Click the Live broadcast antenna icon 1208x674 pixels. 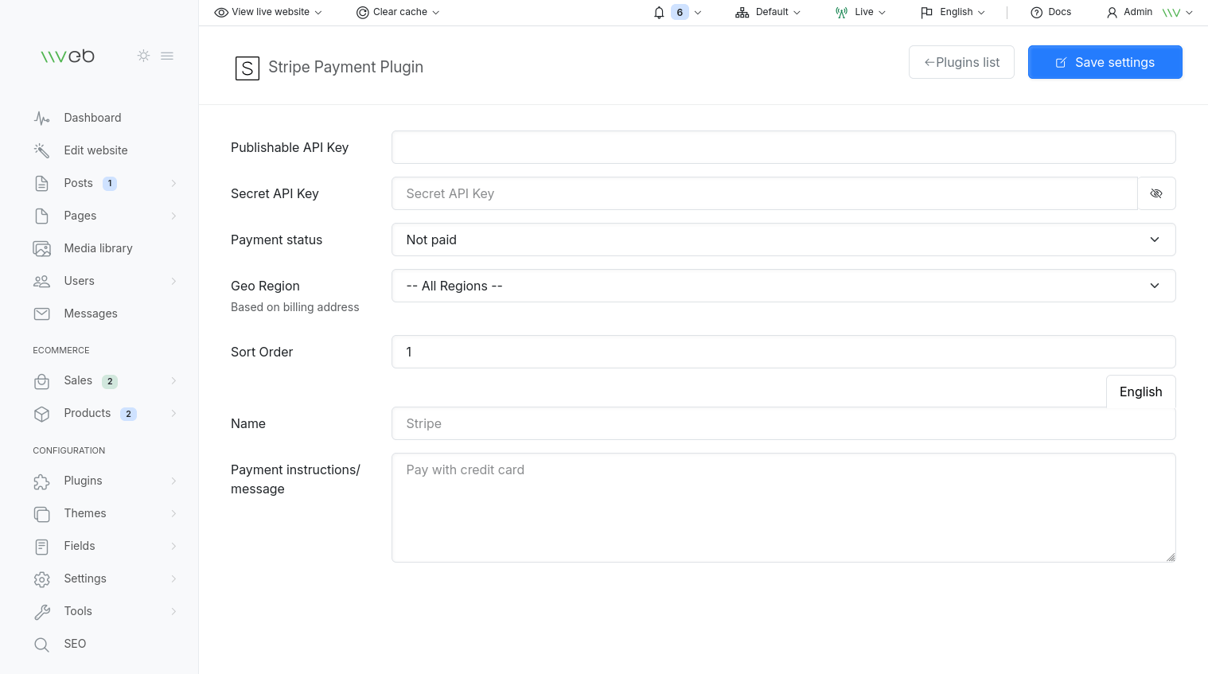[842, 13]
